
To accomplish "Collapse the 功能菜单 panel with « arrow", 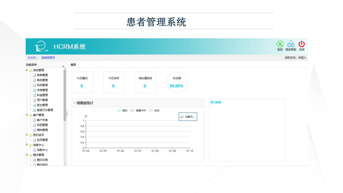I will 63,66.
